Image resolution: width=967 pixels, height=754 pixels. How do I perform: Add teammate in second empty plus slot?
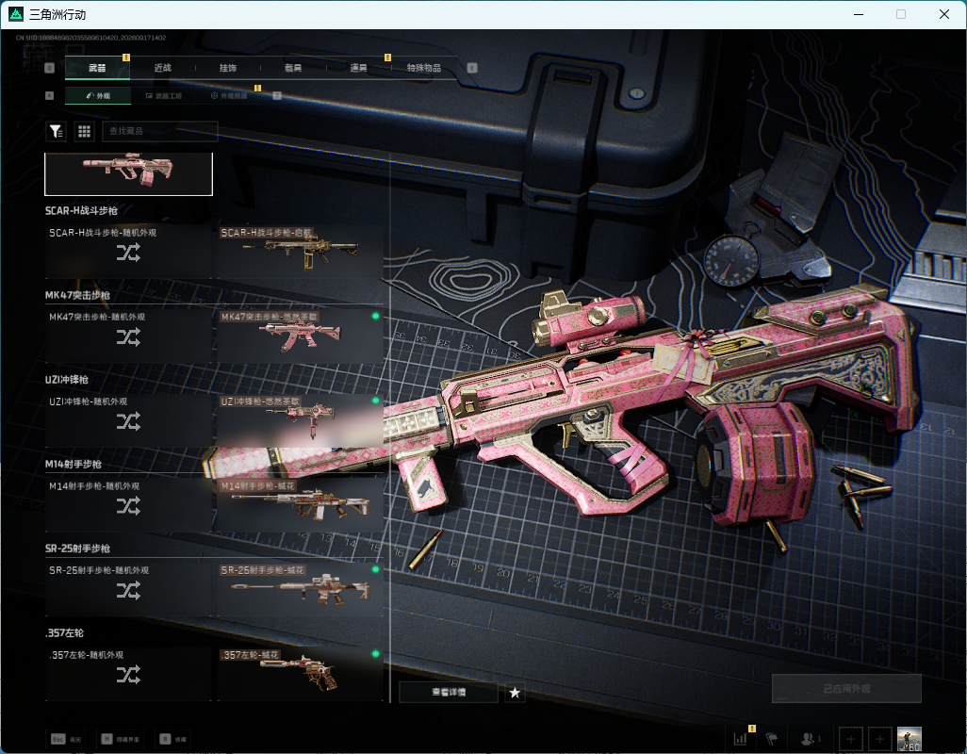879,739
